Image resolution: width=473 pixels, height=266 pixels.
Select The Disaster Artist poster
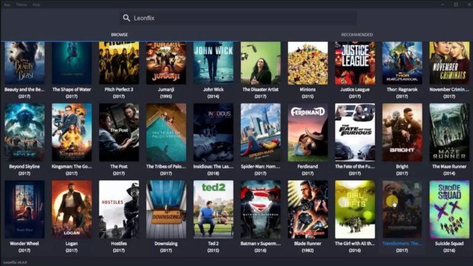tap(261, 63)
